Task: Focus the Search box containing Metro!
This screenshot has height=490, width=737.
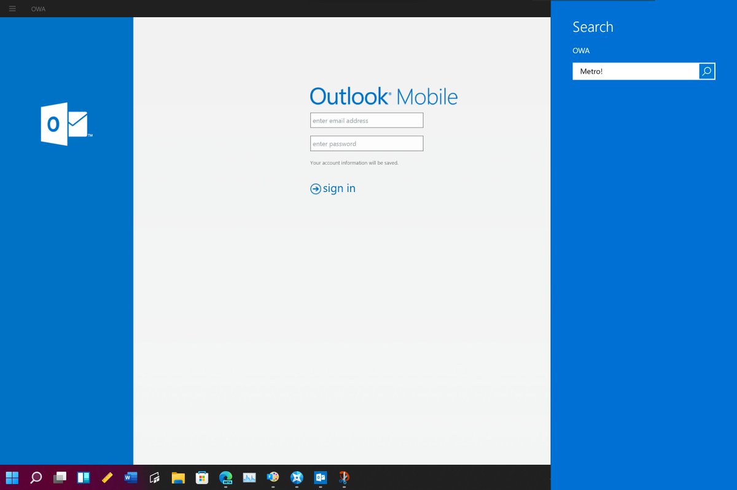Action: point(636,72)
